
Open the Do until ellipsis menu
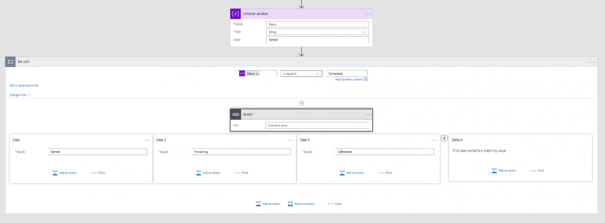(x=593, y=62)
